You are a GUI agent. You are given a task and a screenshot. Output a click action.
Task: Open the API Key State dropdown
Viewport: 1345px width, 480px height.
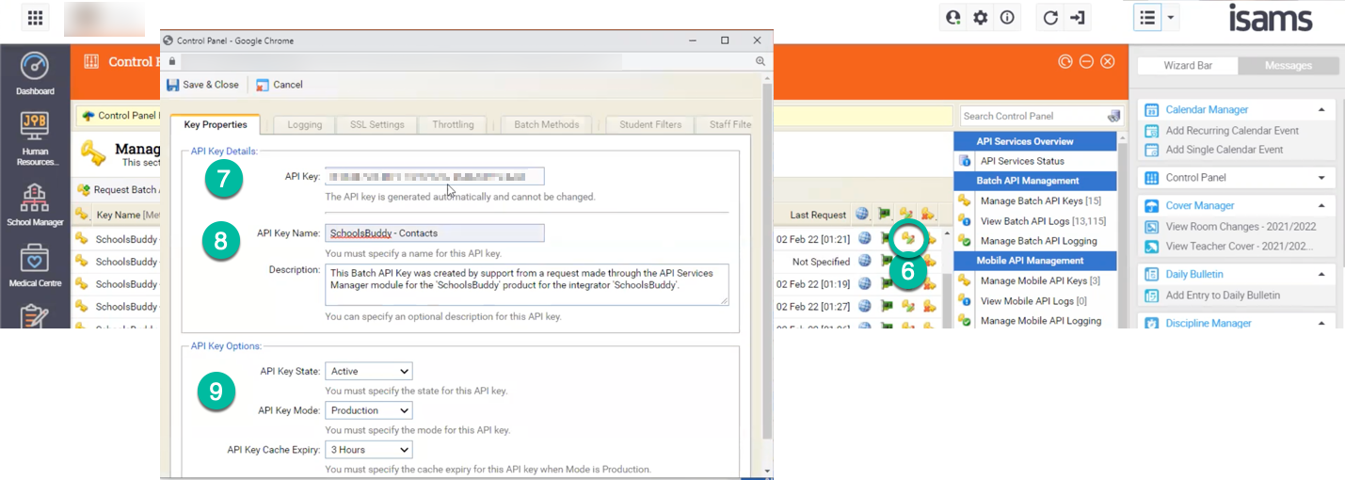coord(368,372)
